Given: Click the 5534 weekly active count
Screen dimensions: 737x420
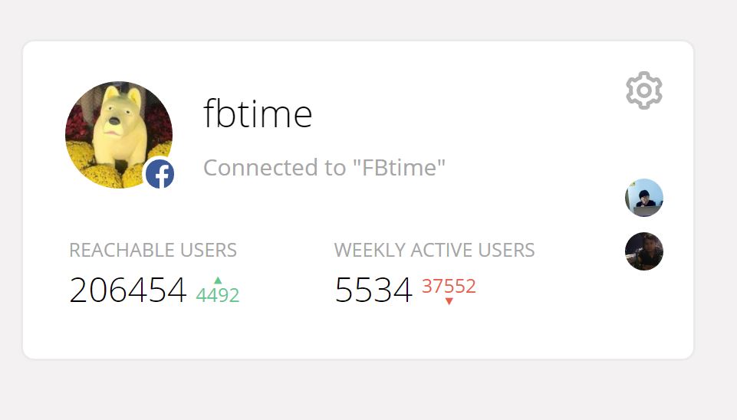Looking at the screenshot, I should click(x=373, y=290).
